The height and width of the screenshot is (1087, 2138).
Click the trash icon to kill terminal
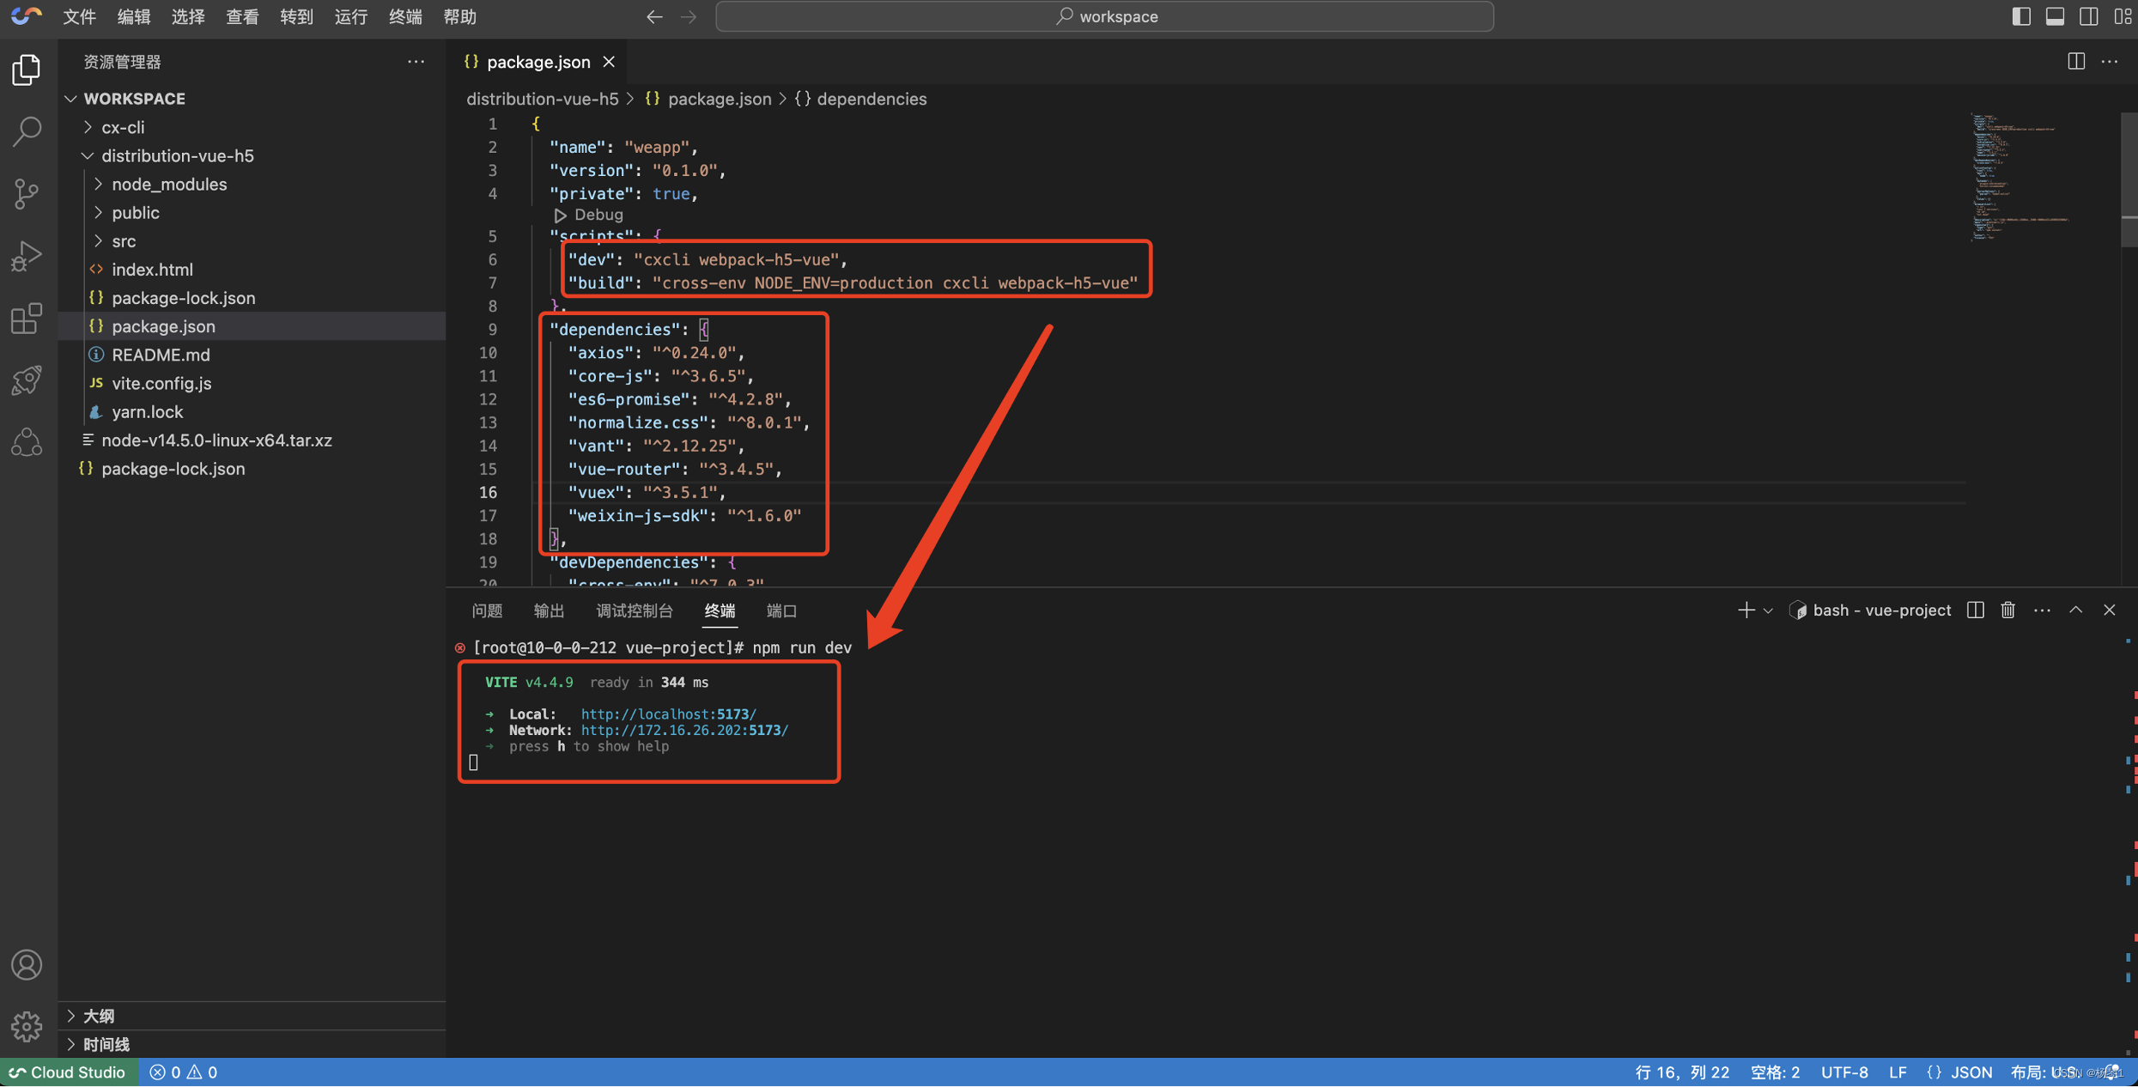pyautogui.click(x=2007, y=610)
